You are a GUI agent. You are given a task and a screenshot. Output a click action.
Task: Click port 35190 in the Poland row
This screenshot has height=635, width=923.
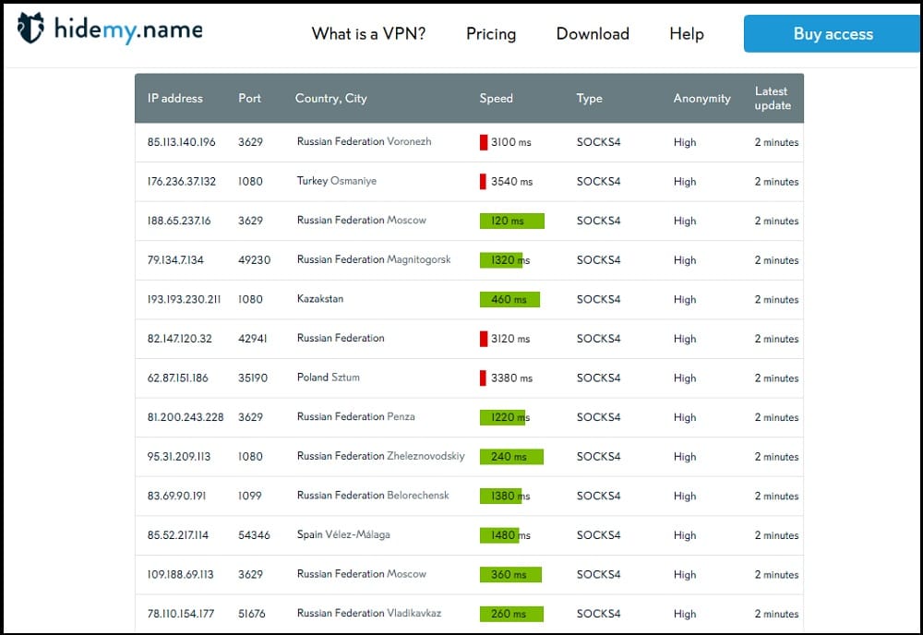click(x=253, y=377)
